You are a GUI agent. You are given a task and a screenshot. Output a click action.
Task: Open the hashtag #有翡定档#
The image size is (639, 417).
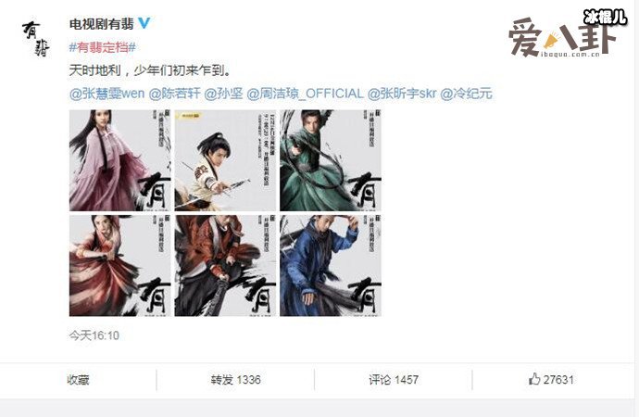(102, 47)
